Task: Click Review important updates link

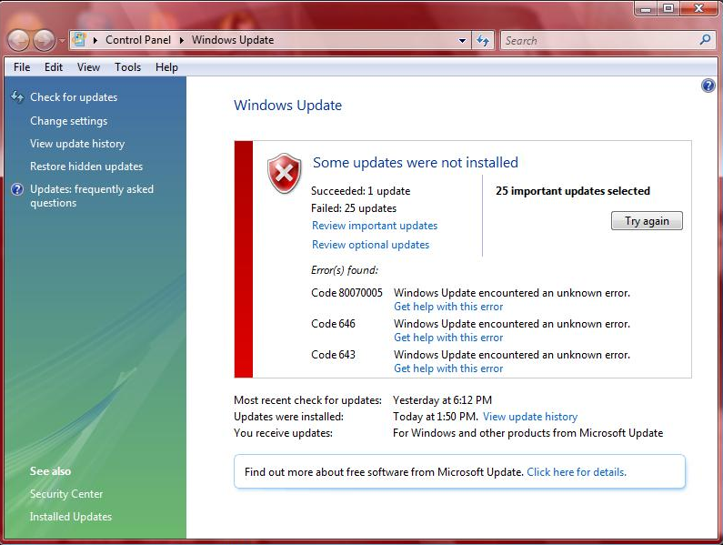Action: (375, 226)
